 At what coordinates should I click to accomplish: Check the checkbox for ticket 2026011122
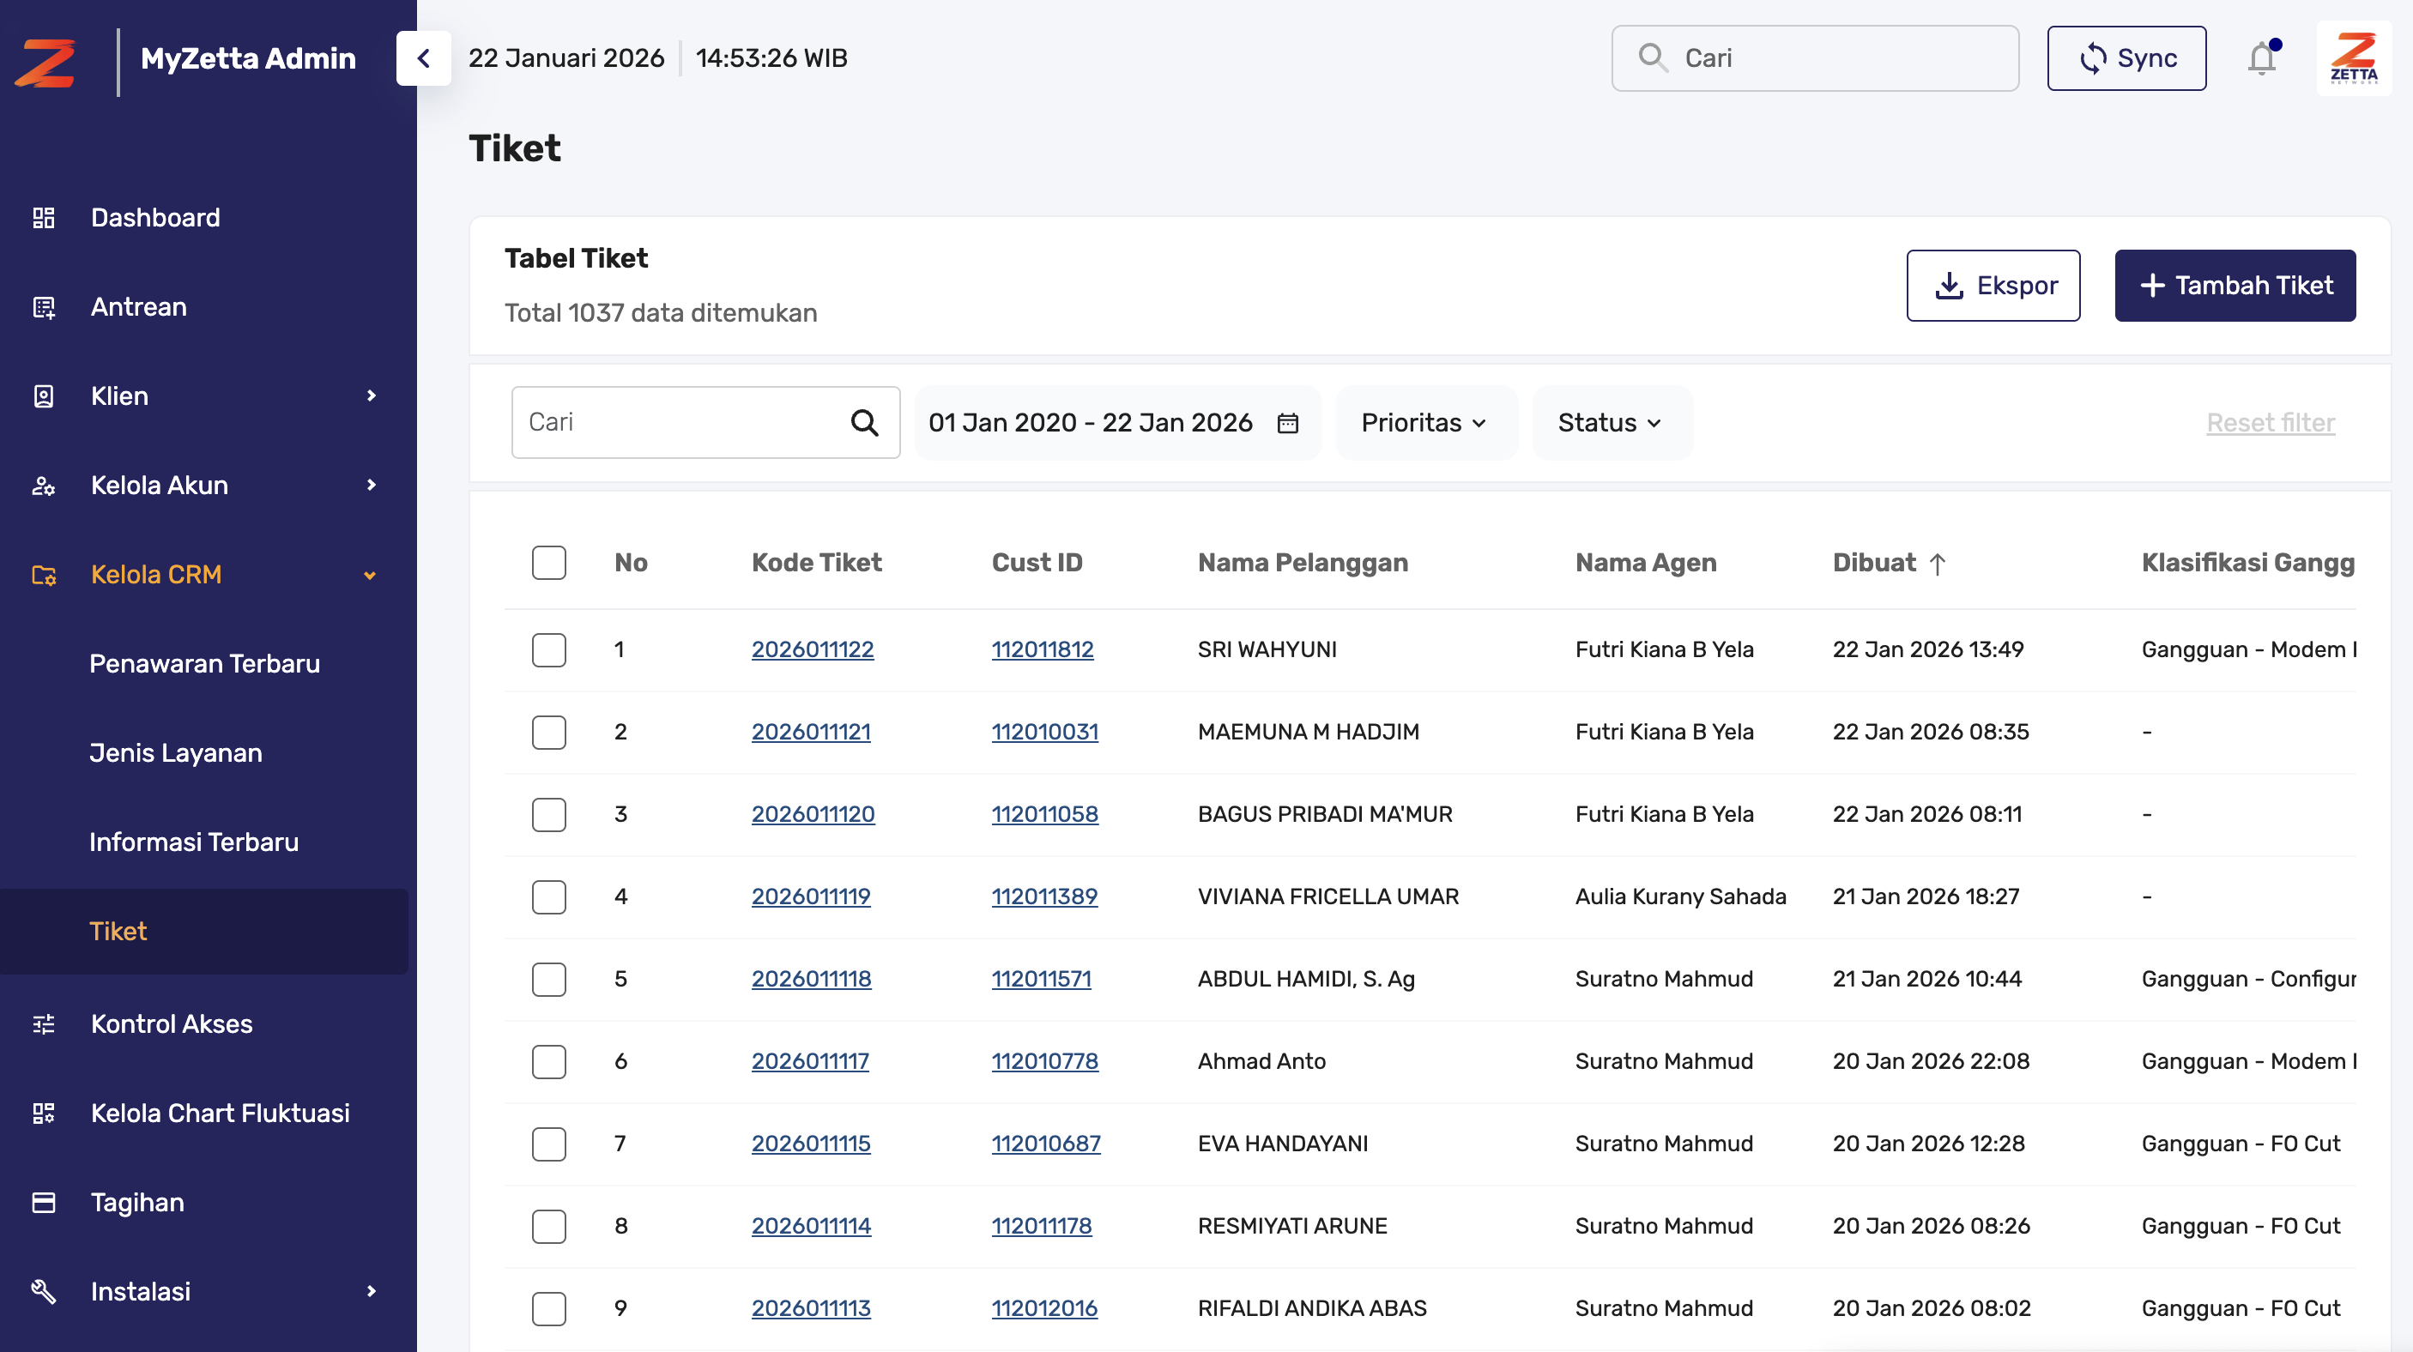(x=549, y=649)
